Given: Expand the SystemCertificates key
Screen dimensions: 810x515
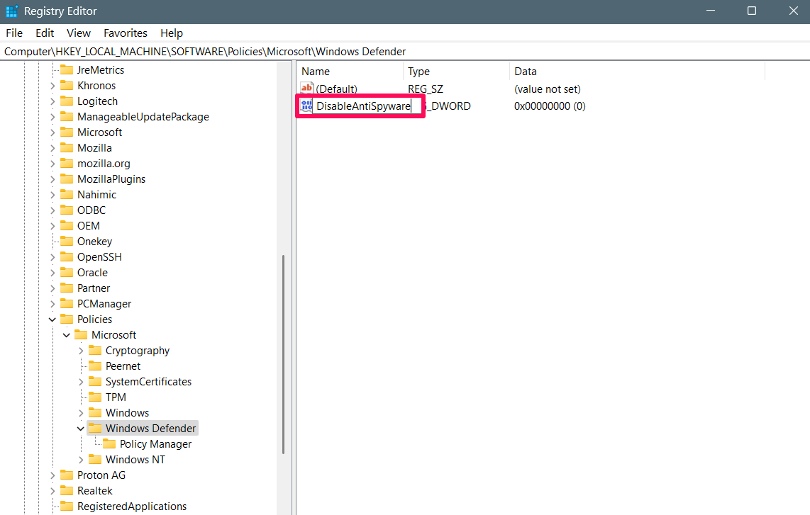Looking at the screenshot, I should pyautogui.click(x=81, y=382).
